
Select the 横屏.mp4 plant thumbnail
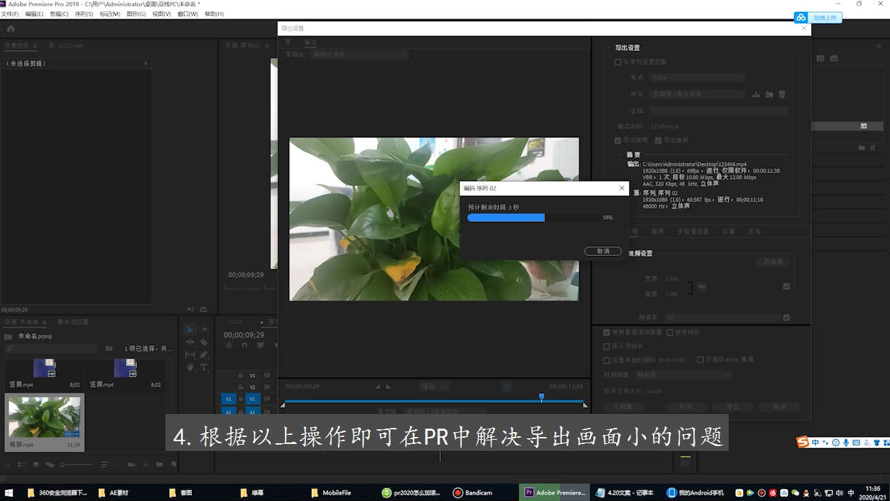(x=44, y=417)
